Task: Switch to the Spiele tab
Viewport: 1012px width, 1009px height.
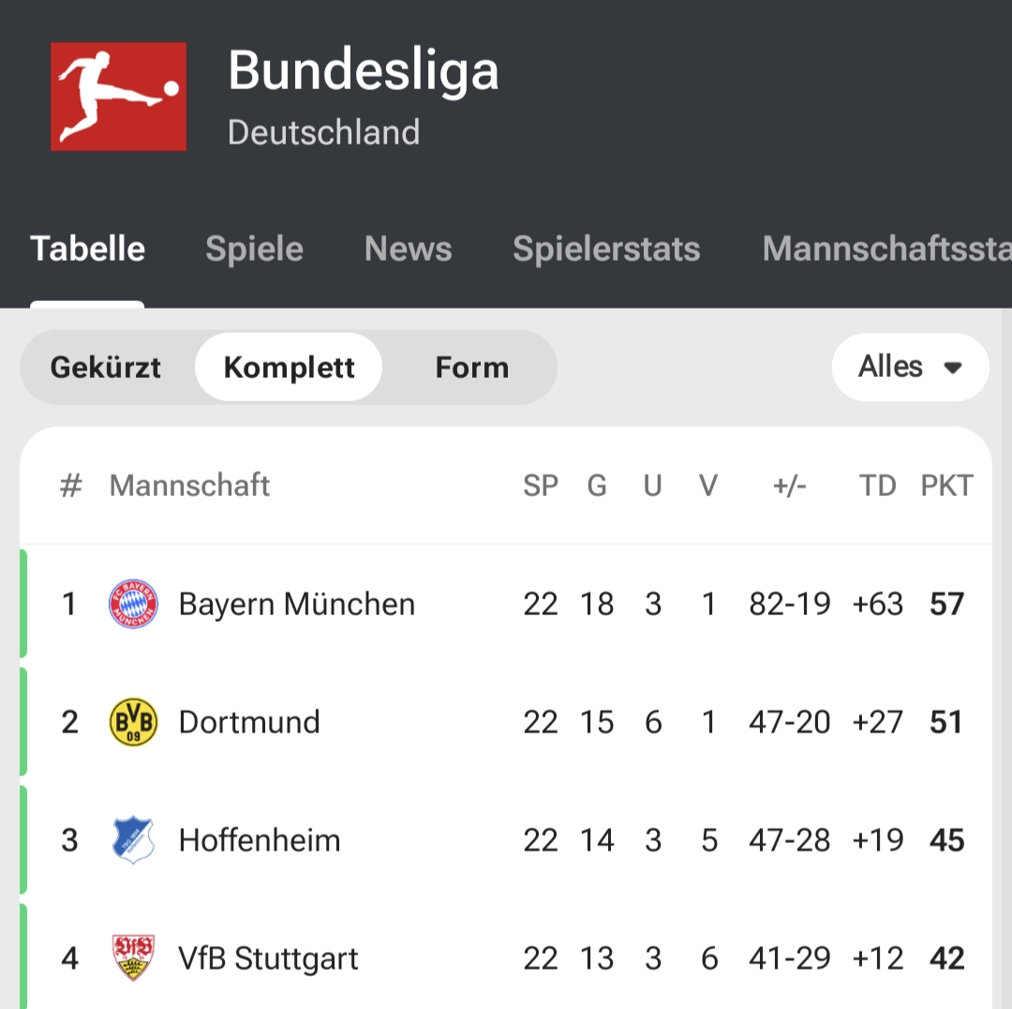Action: [254, 249]
